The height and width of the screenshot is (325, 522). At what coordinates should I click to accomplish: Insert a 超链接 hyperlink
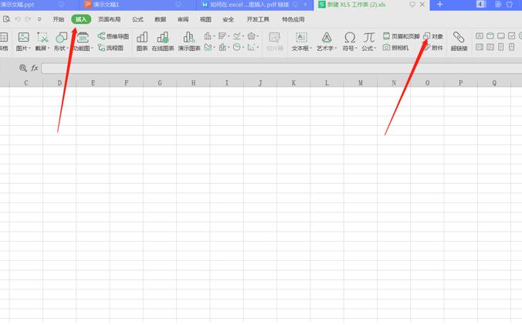pyautogui.click(x=459, y=42)
